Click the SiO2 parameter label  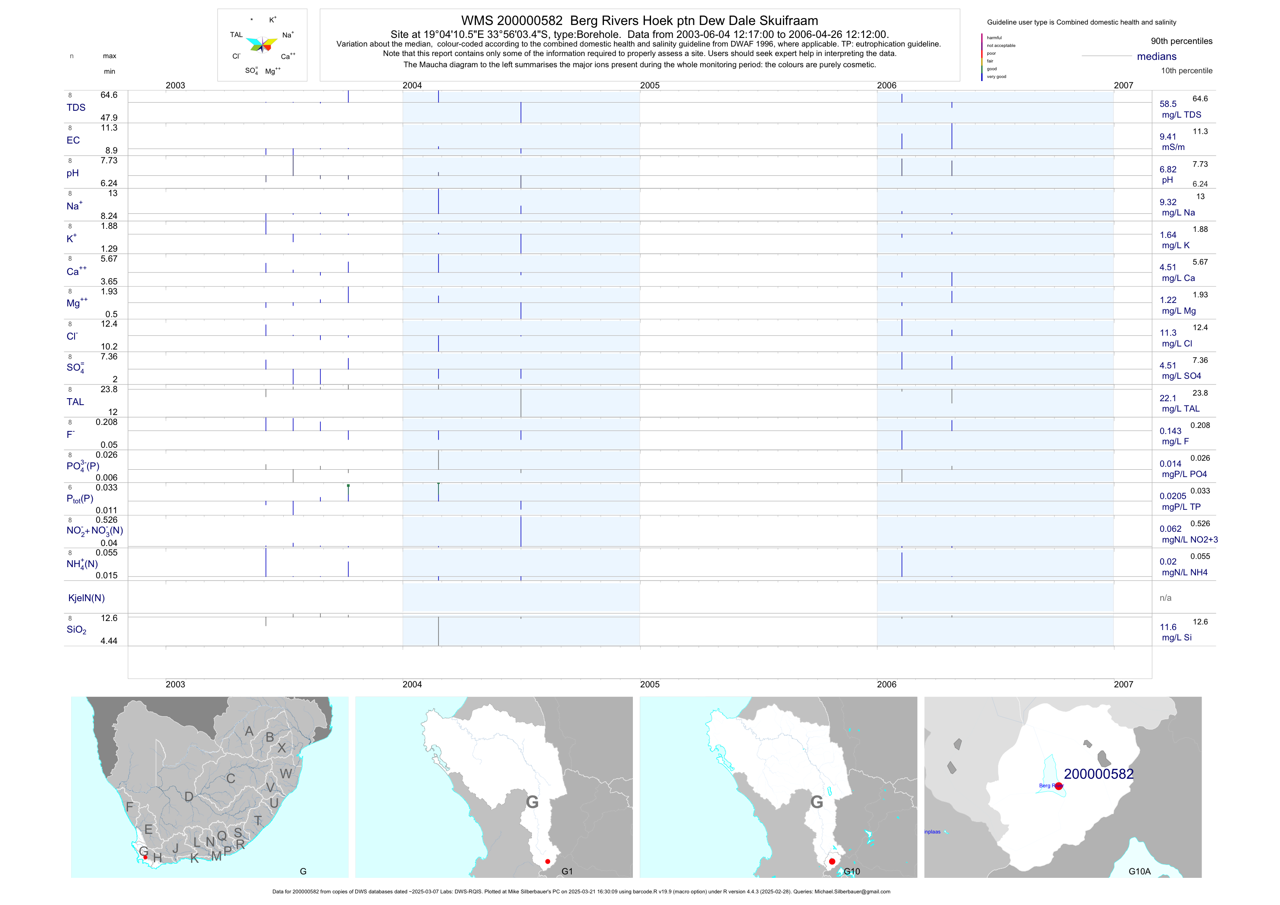click(x=76, y=630)
